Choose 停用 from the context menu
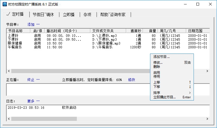217x128 pixels. pyautogui.click(x=157, y=77)
